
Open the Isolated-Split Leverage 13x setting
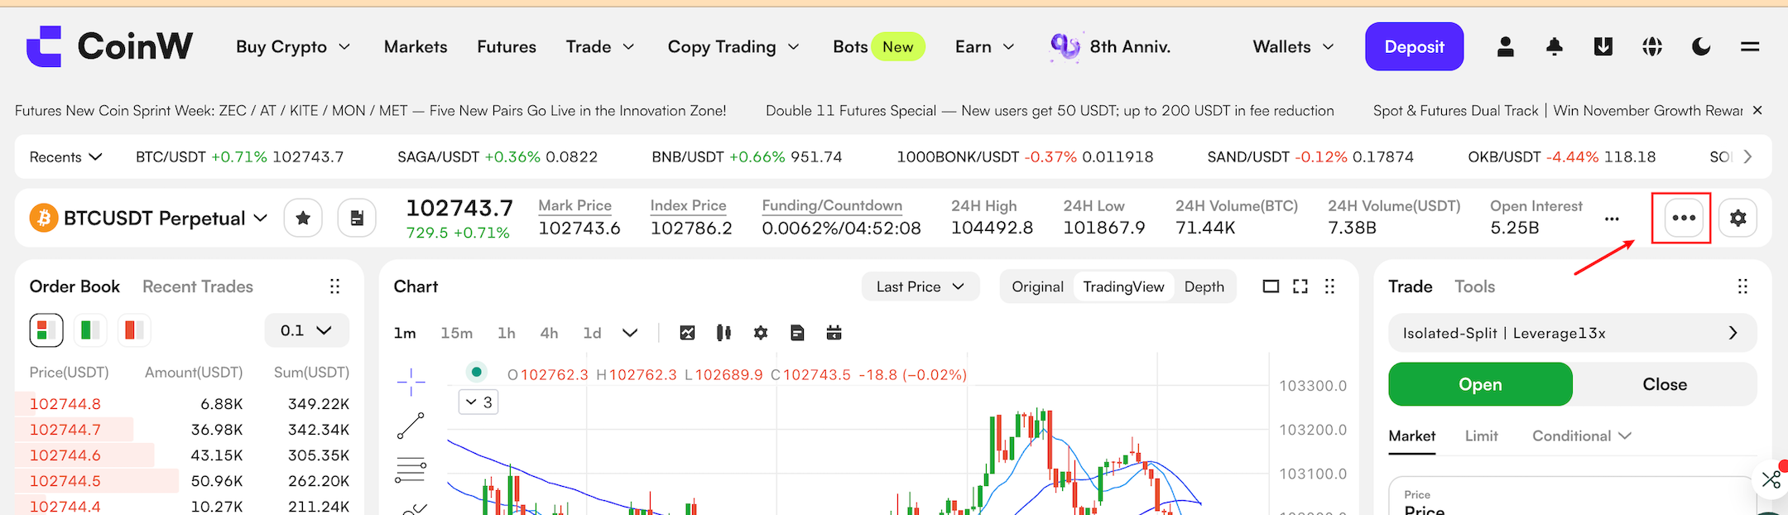(x=1571, y=333)
